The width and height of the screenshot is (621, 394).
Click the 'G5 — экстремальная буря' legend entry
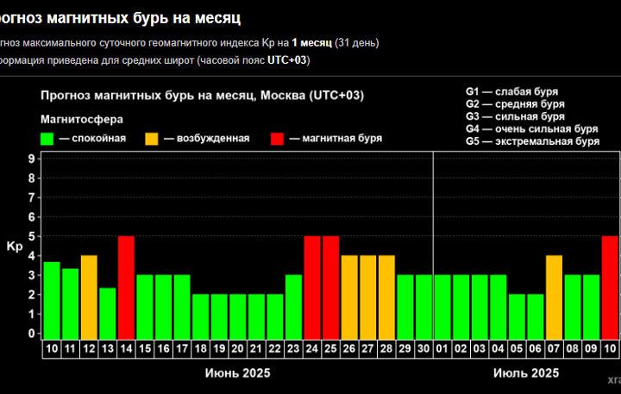[x=532, y=141]
